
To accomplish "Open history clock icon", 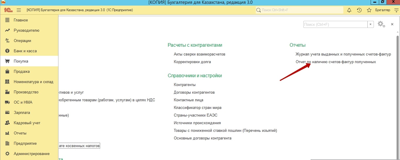I will point(359,10).
